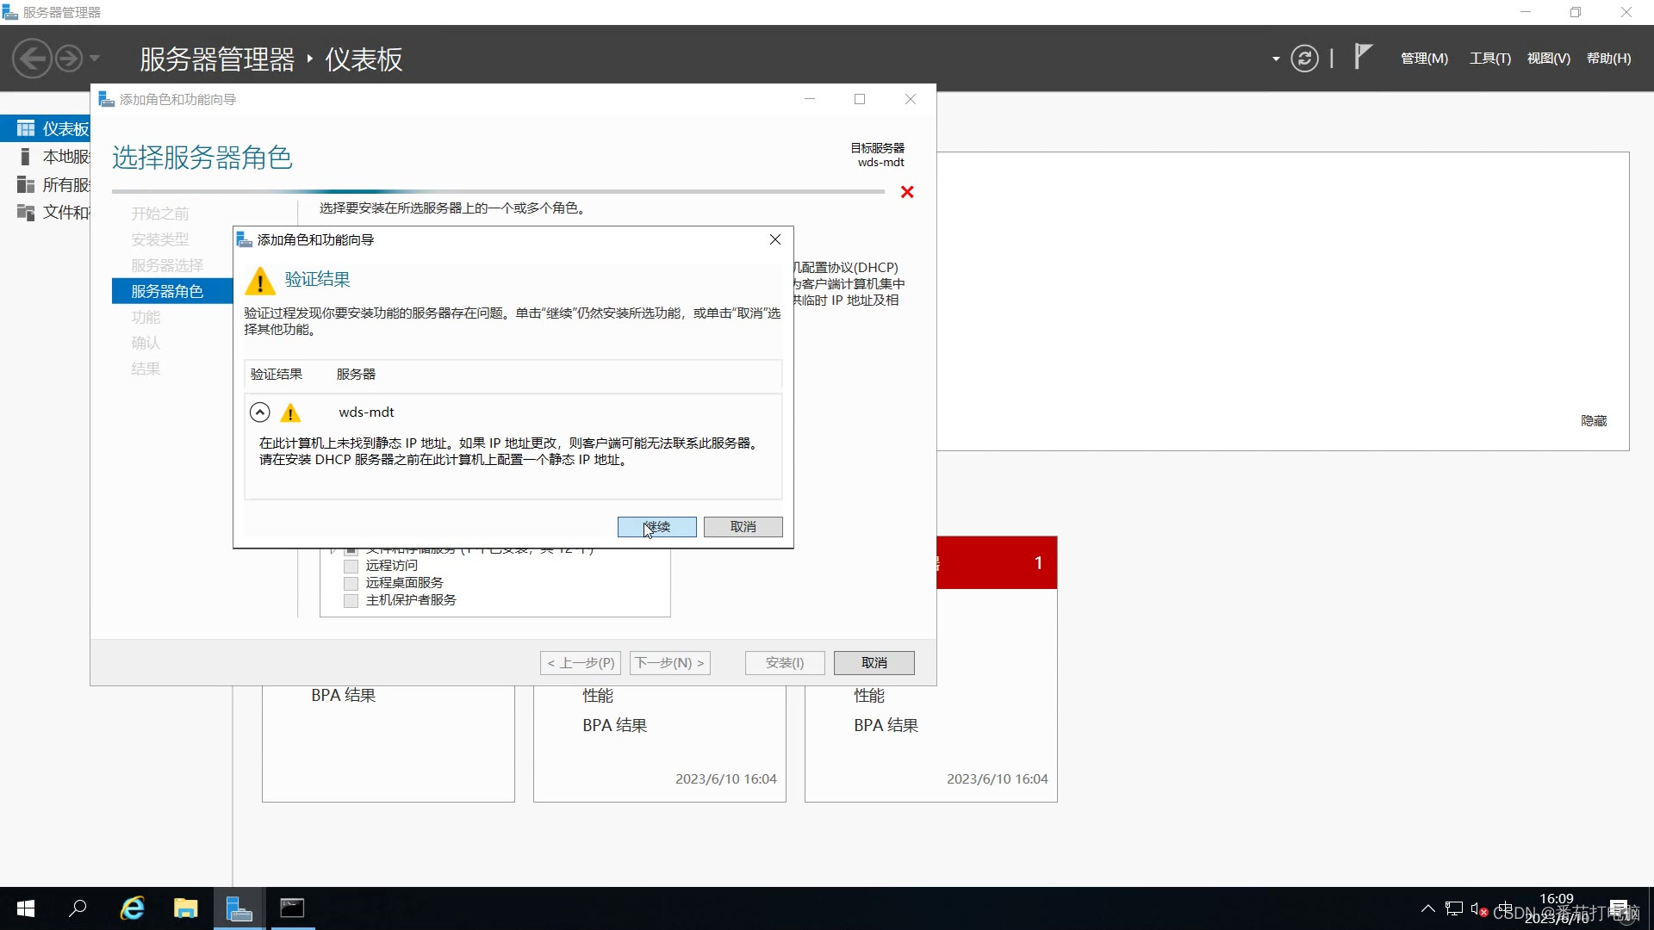Click 性能 in the right dashboard tile

(869, 695)
